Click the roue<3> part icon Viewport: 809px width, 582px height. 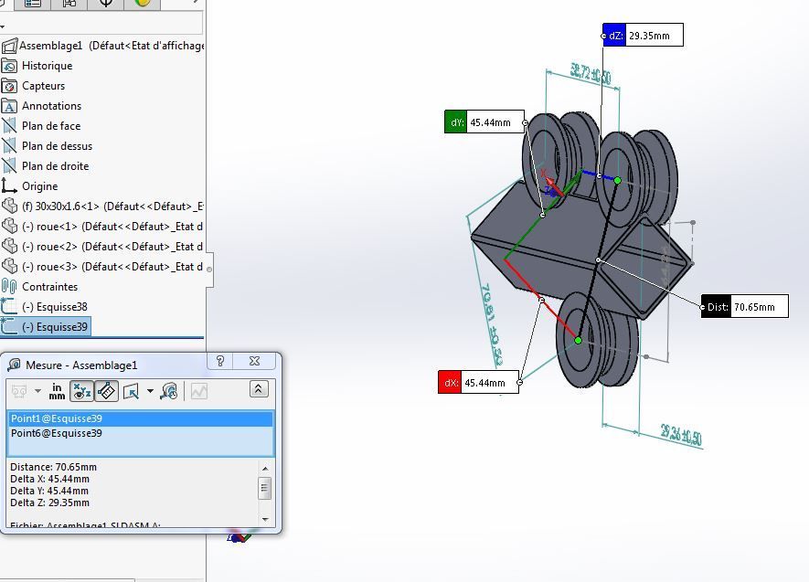coord(9,267)
